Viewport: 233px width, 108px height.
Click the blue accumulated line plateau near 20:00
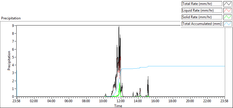pos(190,66)
